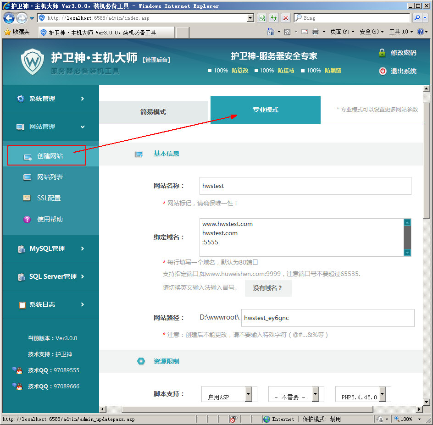Expand the MySQL管理 sidebar section
433x425 pixels.
(x=50, y=248)
